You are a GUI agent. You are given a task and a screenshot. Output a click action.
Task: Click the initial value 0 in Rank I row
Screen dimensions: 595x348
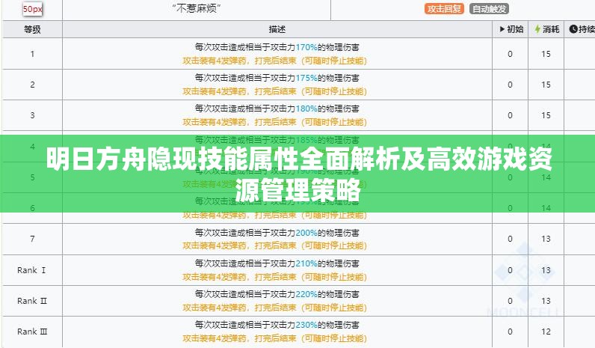coord(510,270)
